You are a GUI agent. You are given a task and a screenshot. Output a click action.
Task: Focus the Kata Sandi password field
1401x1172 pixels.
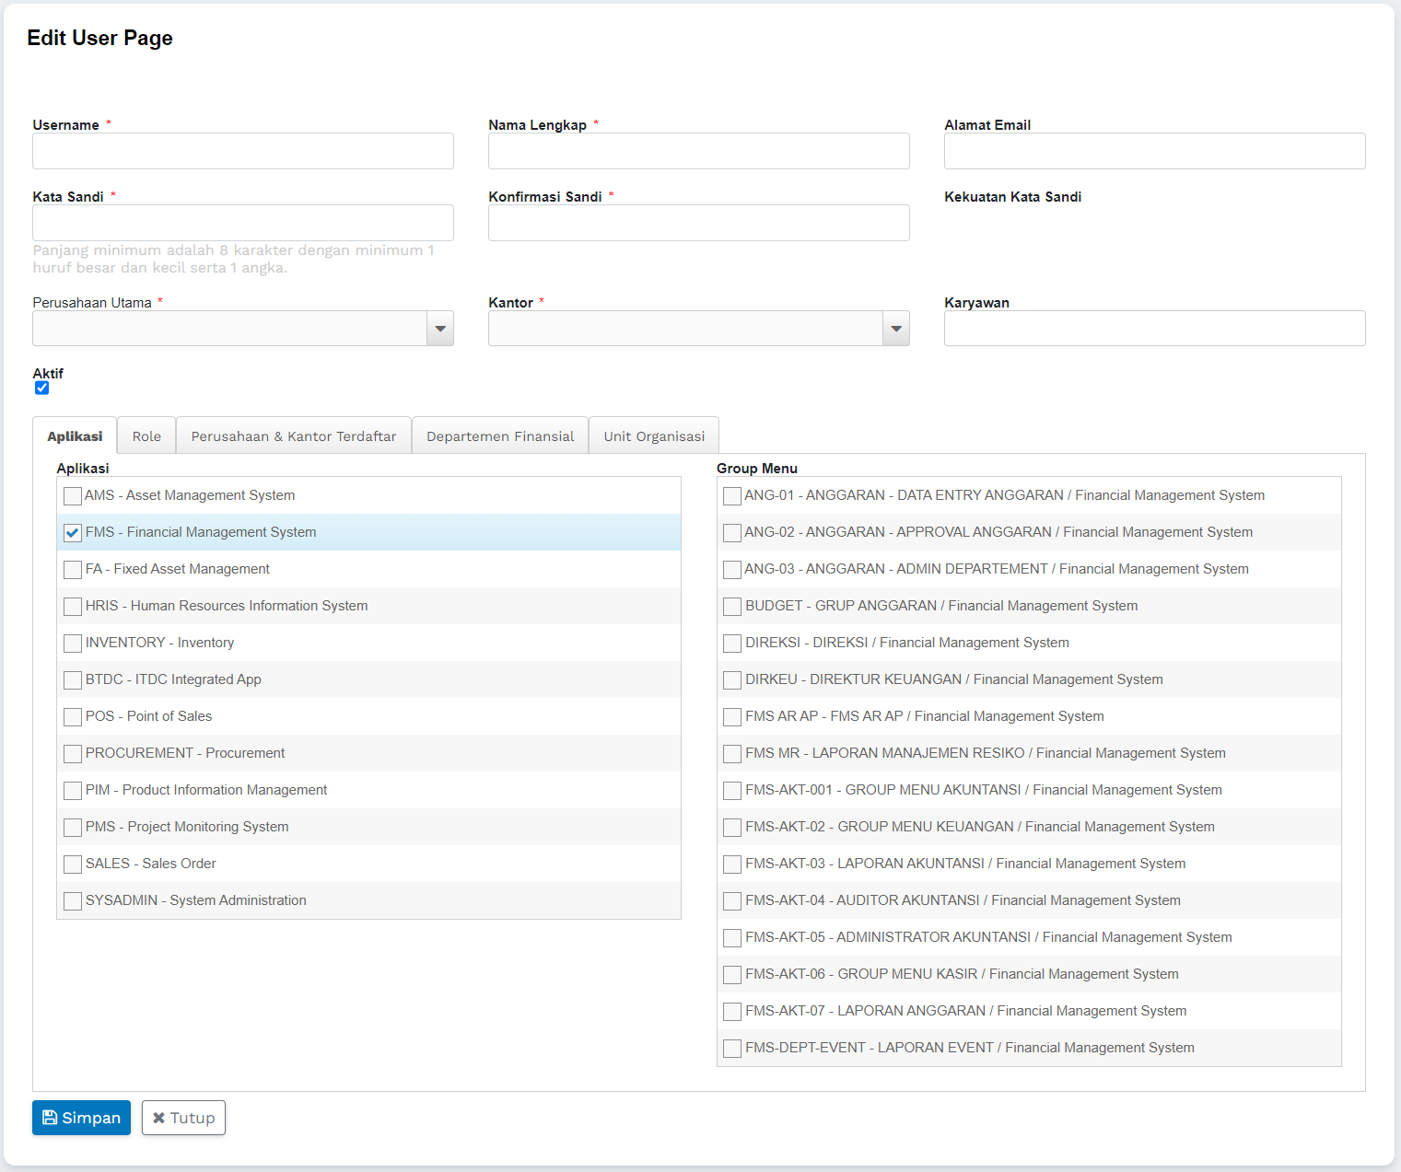243,223
